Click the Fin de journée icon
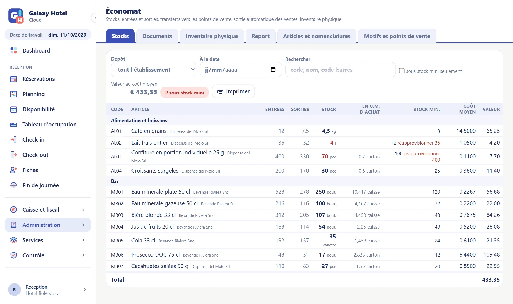The image size is (513, 304). 14,185
